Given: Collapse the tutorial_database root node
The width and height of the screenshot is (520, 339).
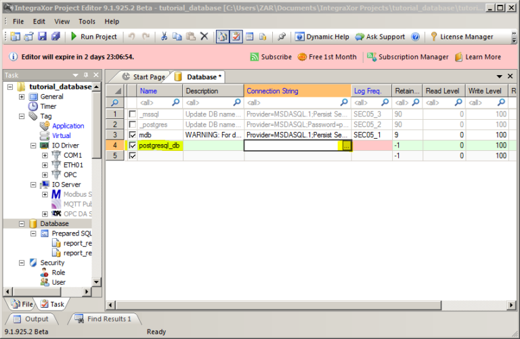Looking at the screenshot, I should 10,87.
